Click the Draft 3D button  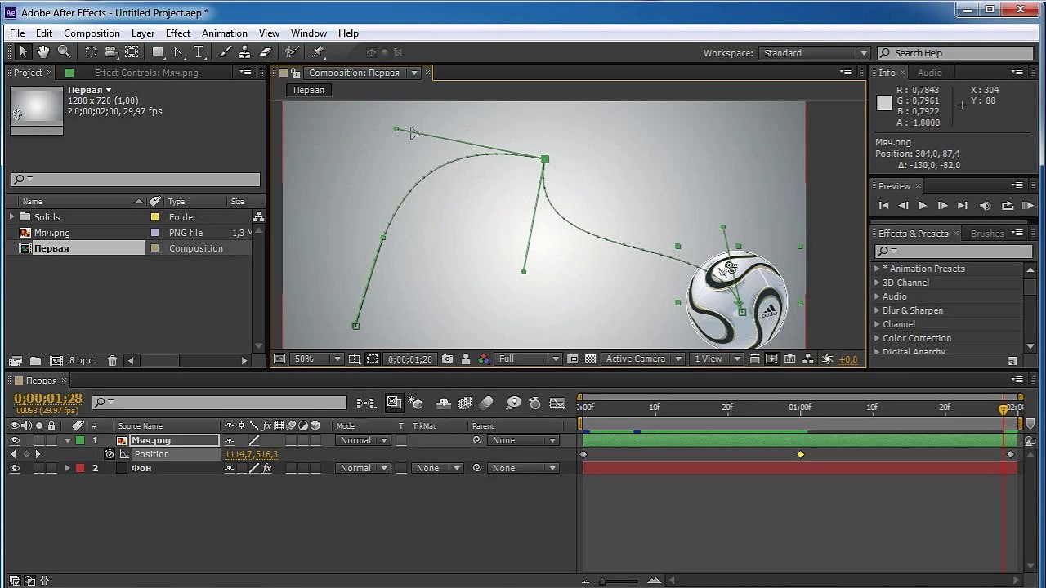tap(416, 403)
